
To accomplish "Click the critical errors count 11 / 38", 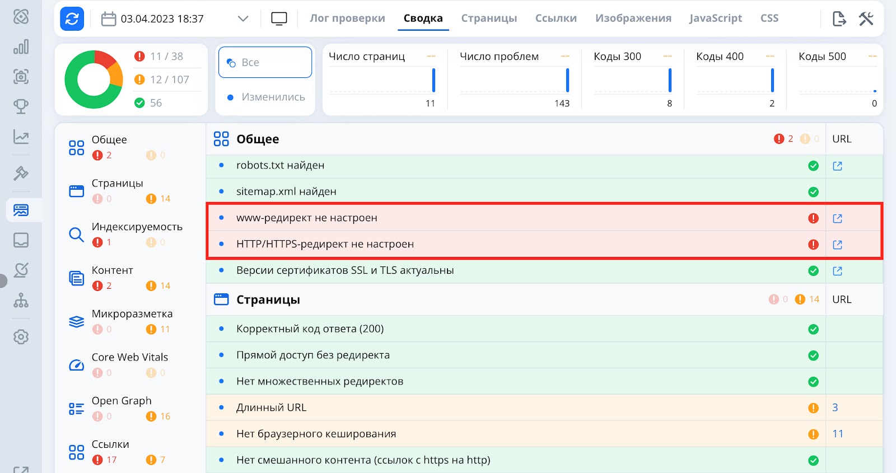I will (x=159, y=57).
